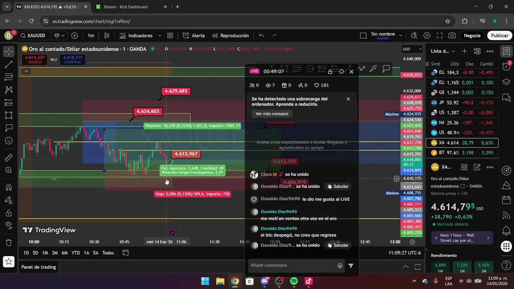Remove drawings with the trash icon
The height and width of the screenshot is (289, 514).
tap(8, 242)
